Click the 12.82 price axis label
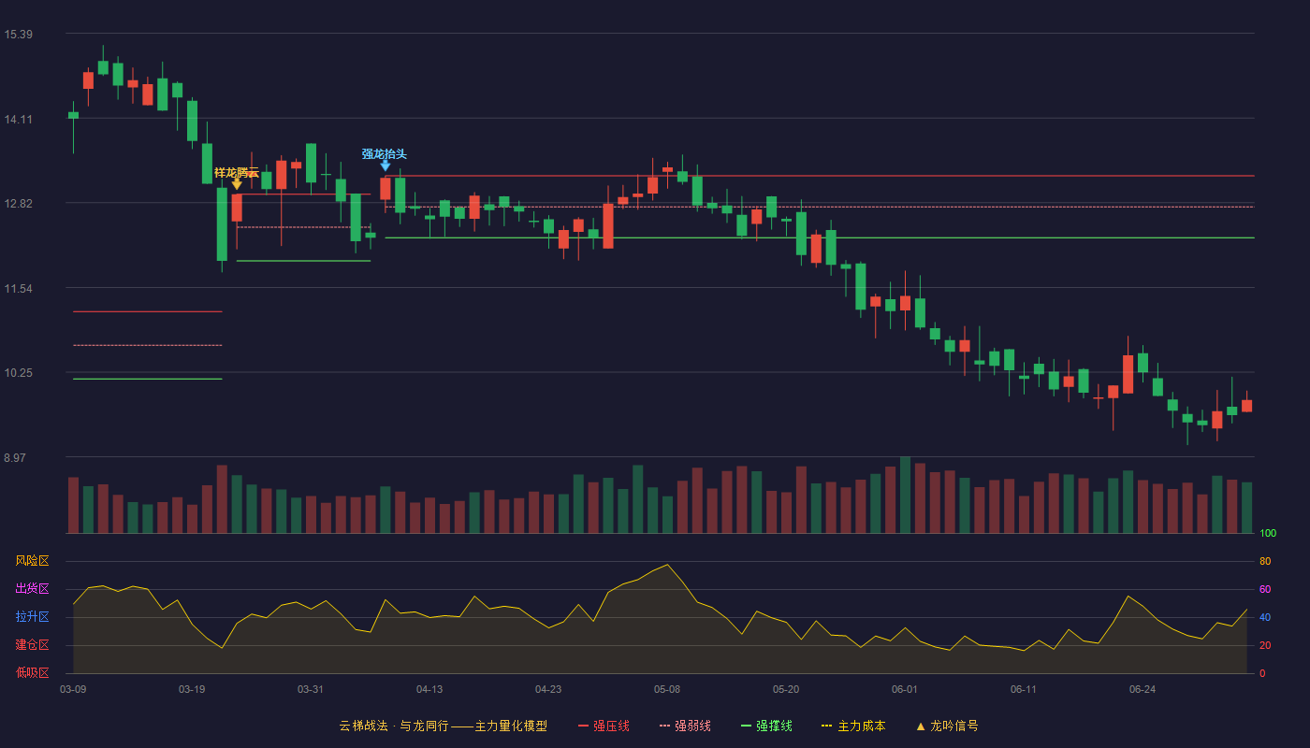The height and width of the screenshot is (748, 1310). [x=18, y=204]
